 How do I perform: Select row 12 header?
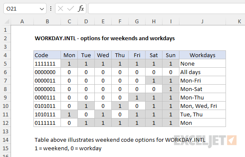pyautogui.click(x=6, y=123)
